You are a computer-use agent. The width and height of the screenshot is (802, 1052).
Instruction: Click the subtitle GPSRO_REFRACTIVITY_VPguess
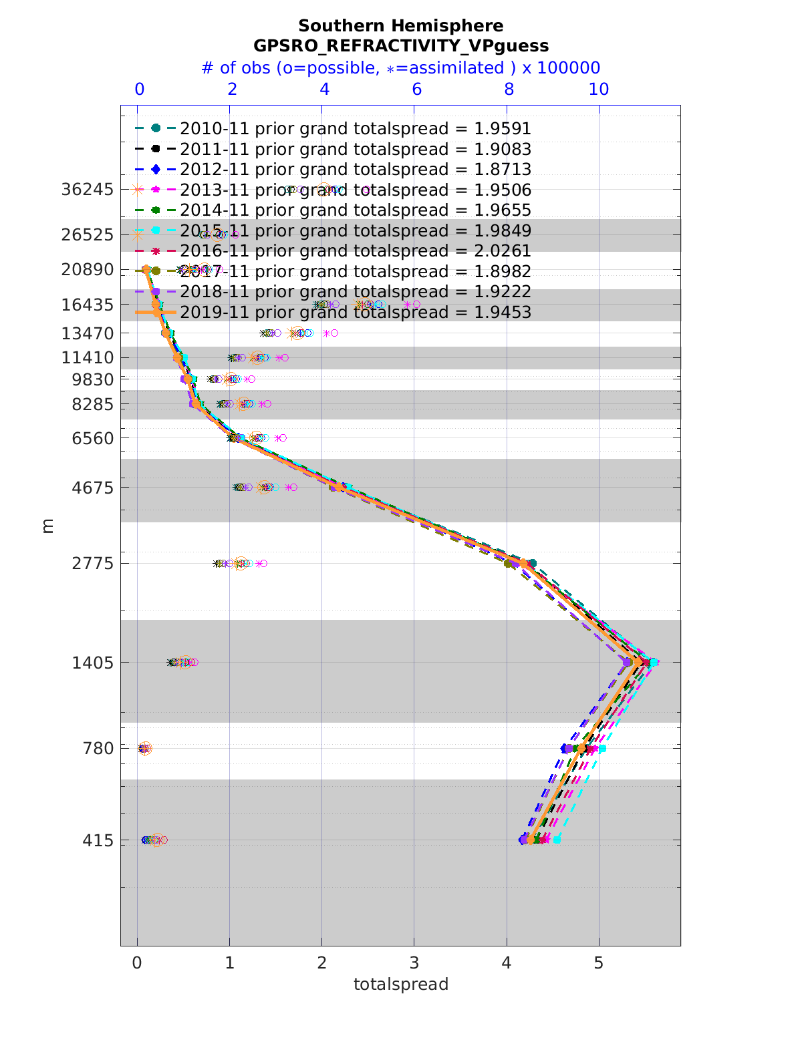[x=400, y=45]
